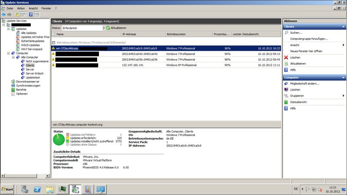Select WSUS-Updates in the tree
Image resolution: width=347 pixels, height=195 pixels.
pos(30,45)
